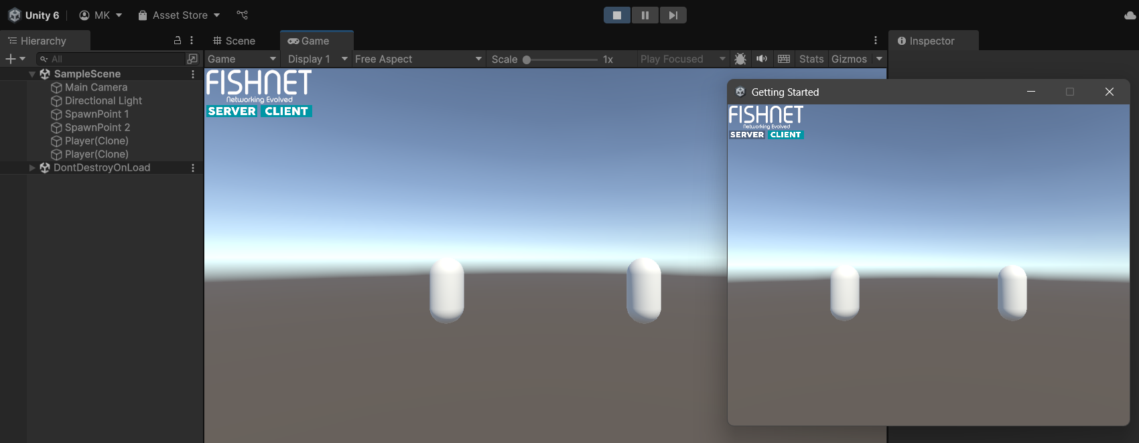Image resolution: width=1139 pixels, height=443 pixels.
Task: Select Main Camera in the Hierarchy
Action: (96, 87)
